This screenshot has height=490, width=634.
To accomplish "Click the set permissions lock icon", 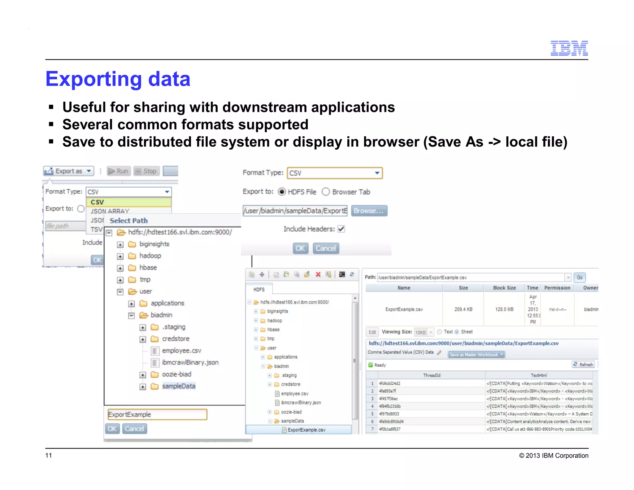I will (x=328, y=274).
